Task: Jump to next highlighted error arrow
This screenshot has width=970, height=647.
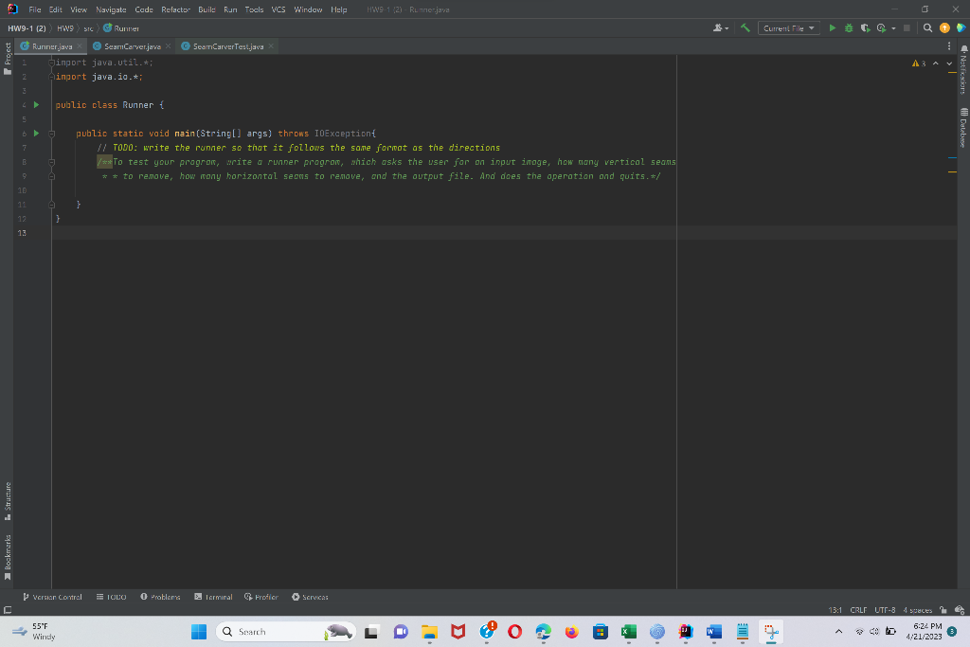Action: (949, 63)
